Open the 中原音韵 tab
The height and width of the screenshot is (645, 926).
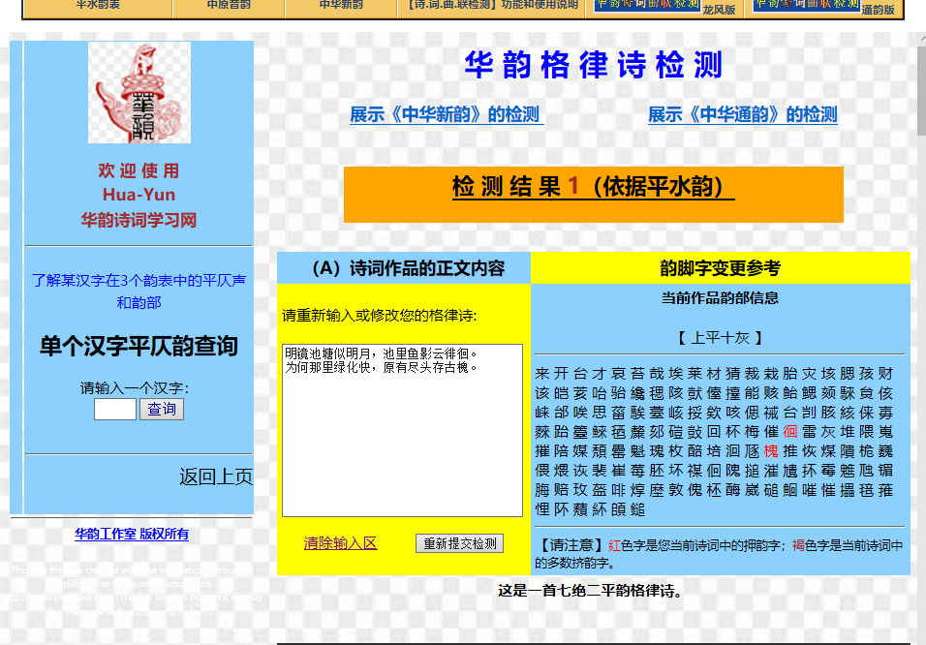coord(229,5)
